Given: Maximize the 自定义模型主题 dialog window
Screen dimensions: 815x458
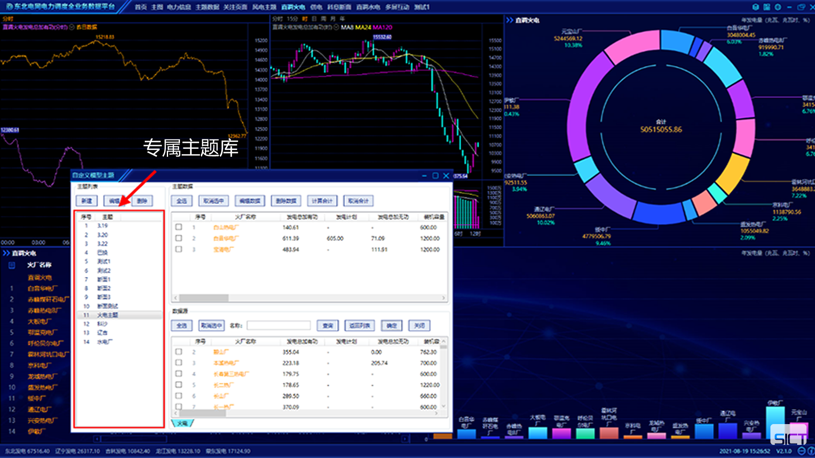Looking at the screenshot, I should 435,176.
